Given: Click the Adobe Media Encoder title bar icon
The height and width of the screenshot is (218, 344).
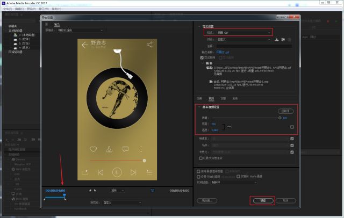Looking at the screenshot, I should pos(3,3).
